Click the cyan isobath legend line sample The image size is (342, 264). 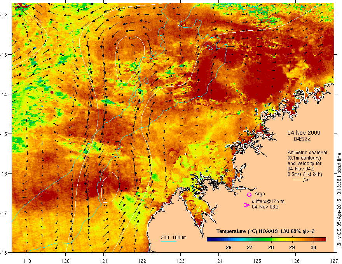click(x=169, y=241)
